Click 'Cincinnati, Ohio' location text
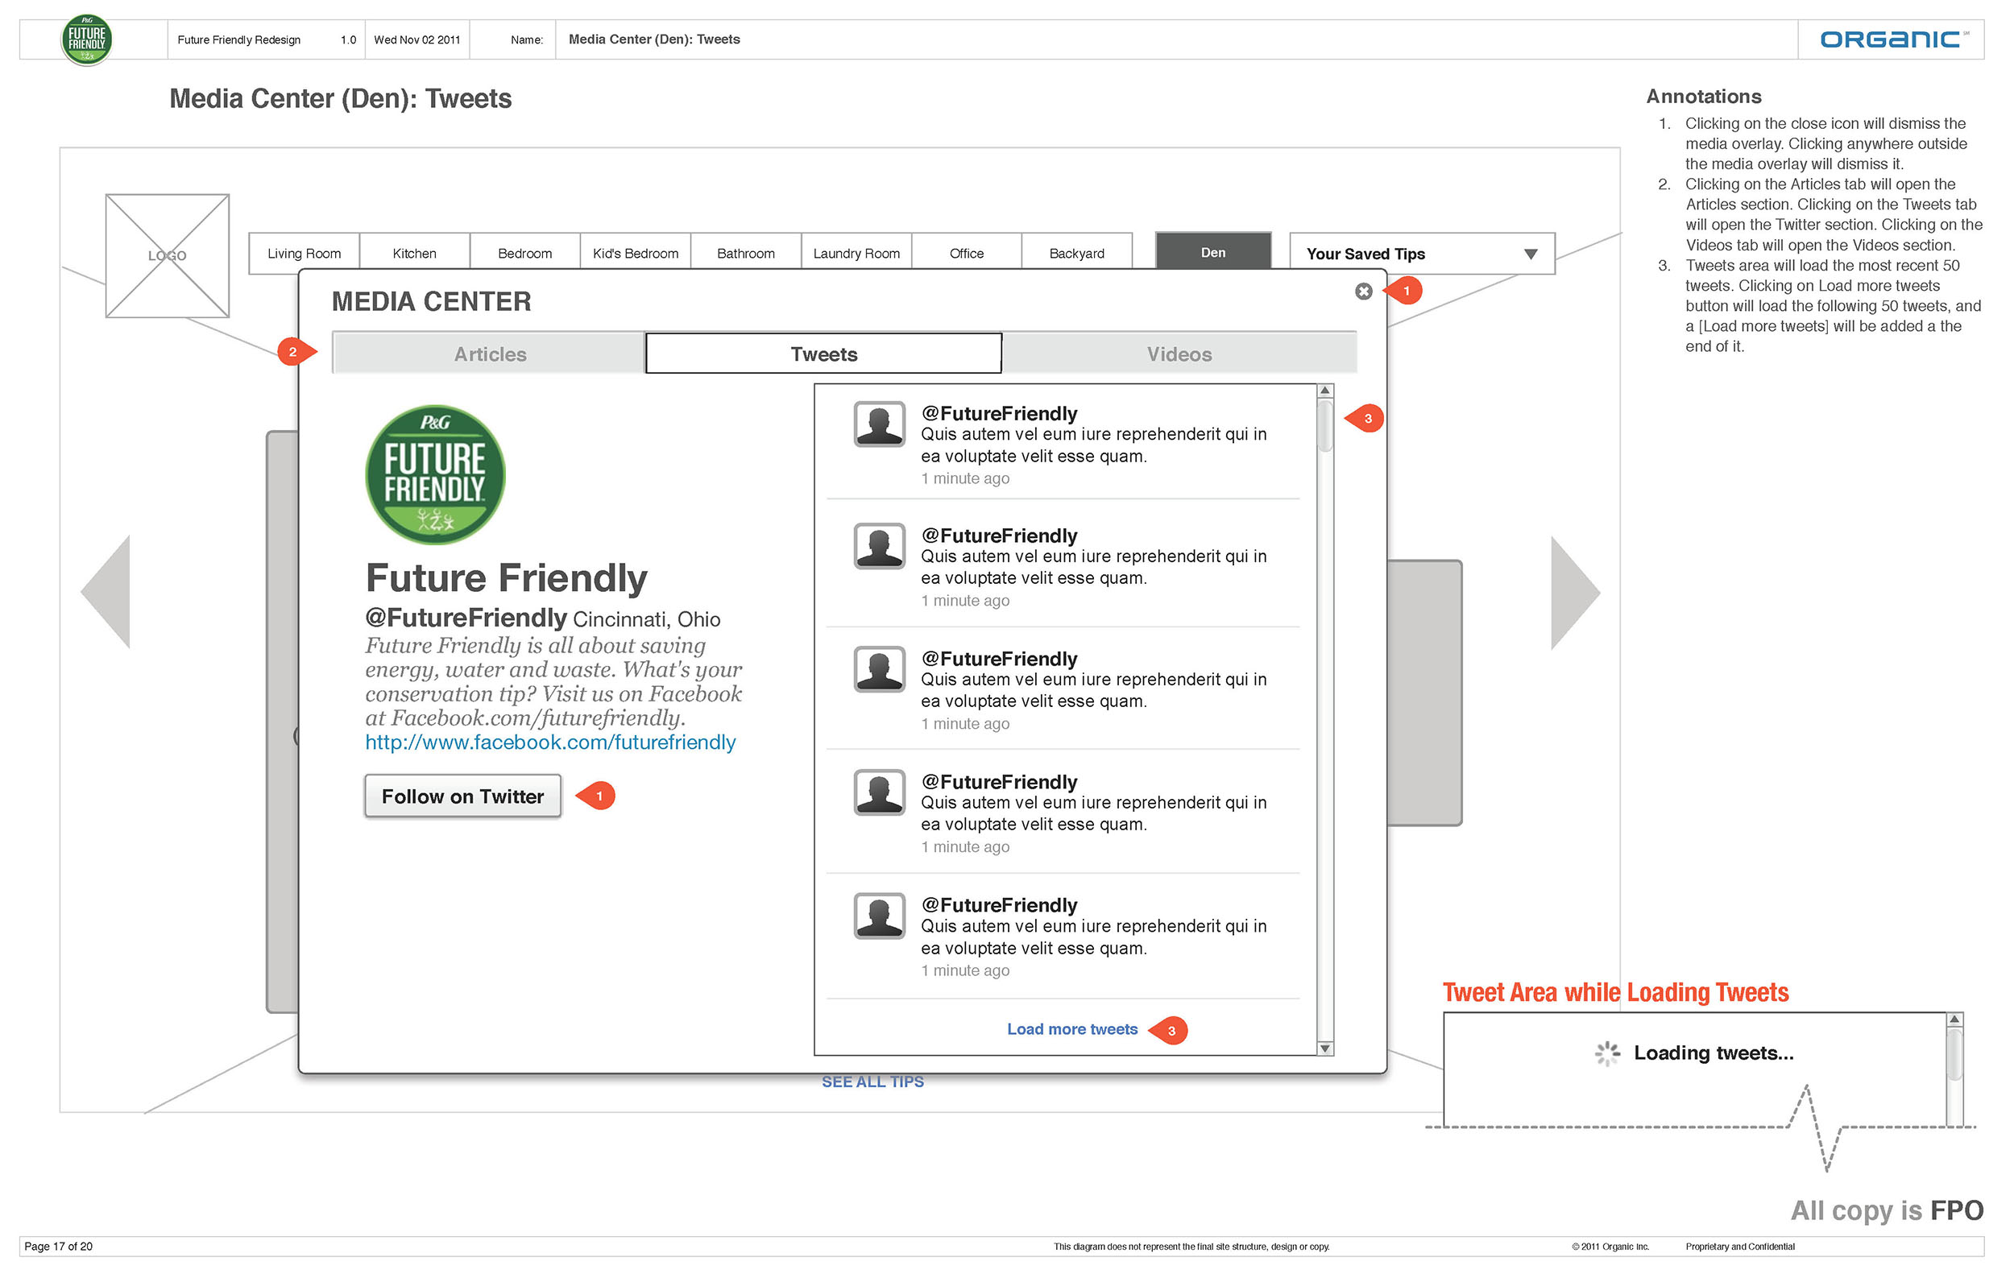Viewport: 2014px width, 1278px height. 647,619
